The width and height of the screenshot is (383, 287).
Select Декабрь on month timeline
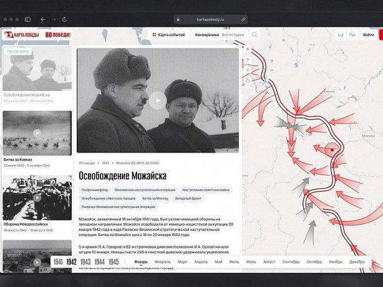(x=357, y=262)
